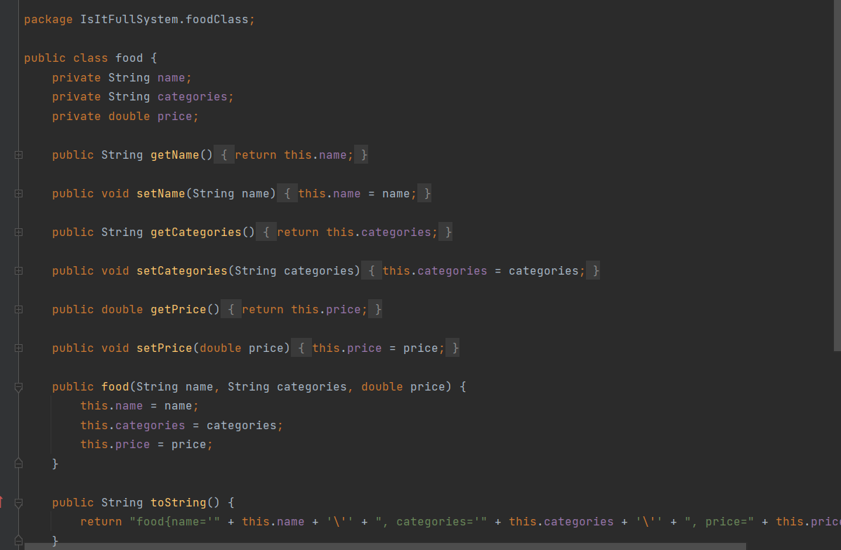Click the folded opening brace after setName(String name)

click(287, 194)
